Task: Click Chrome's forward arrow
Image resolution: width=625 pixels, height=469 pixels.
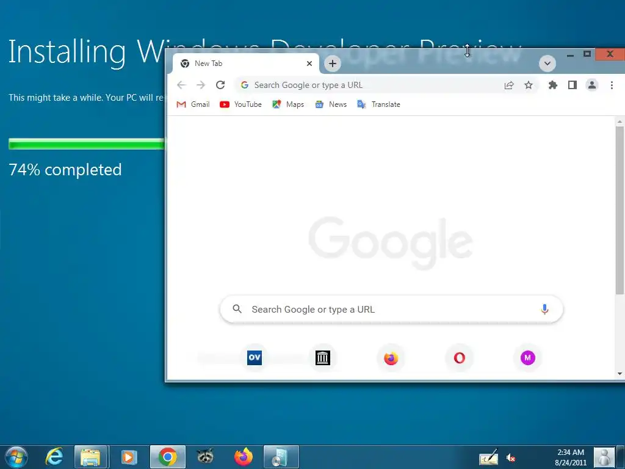Action: (x=200, y=85)
